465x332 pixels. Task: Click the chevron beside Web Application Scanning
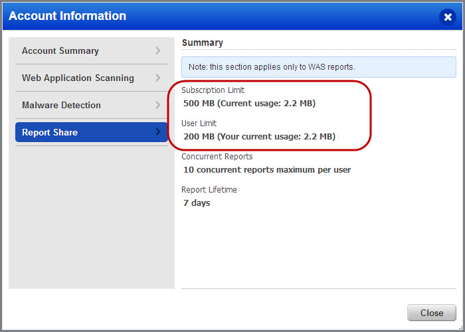pyautogui.click(x=158, y=78)
